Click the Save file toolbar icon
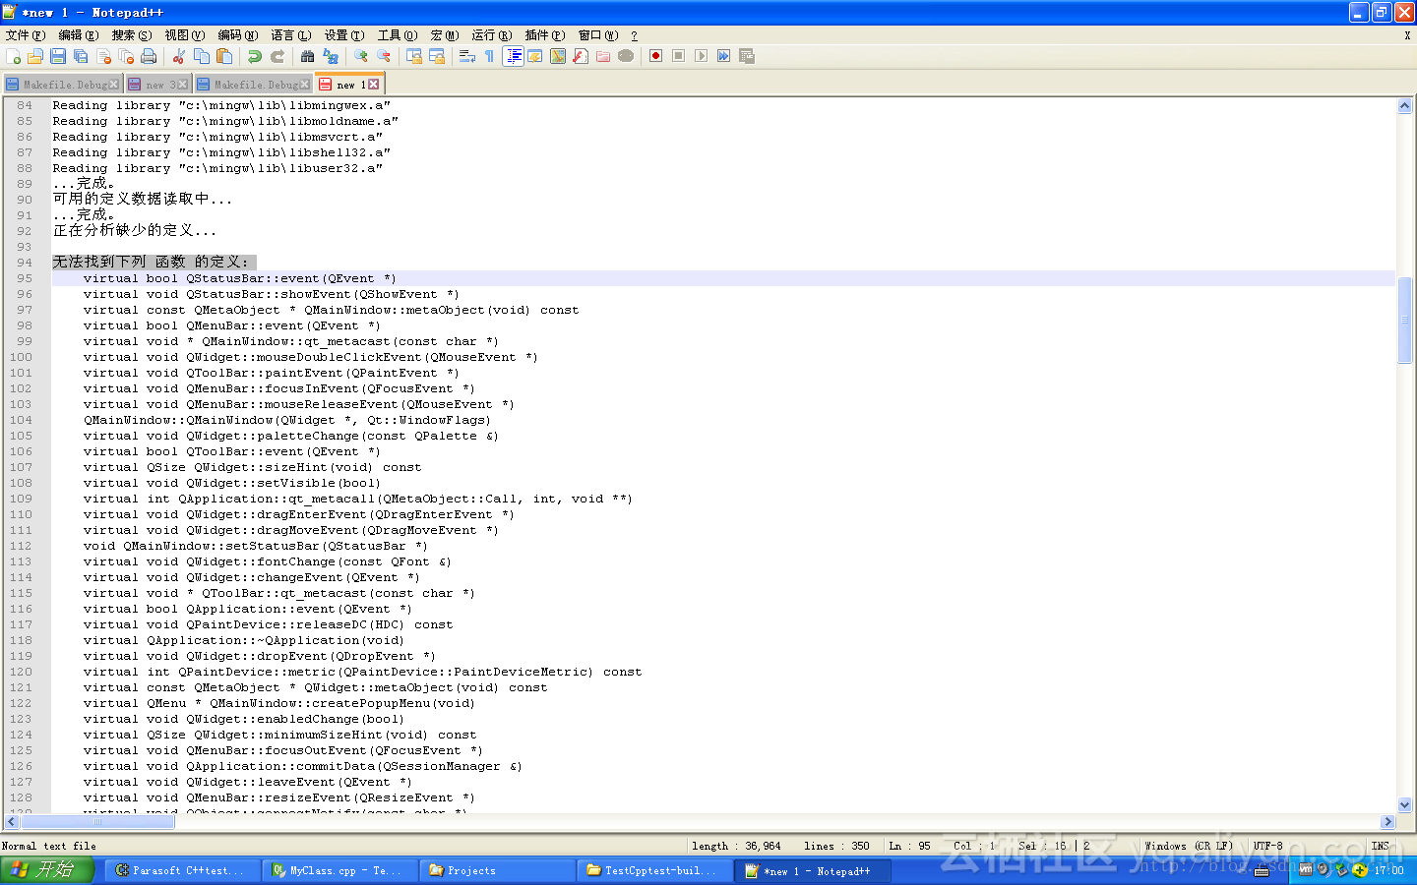Viewport: 1417px width, 885px height. [58, 56]
